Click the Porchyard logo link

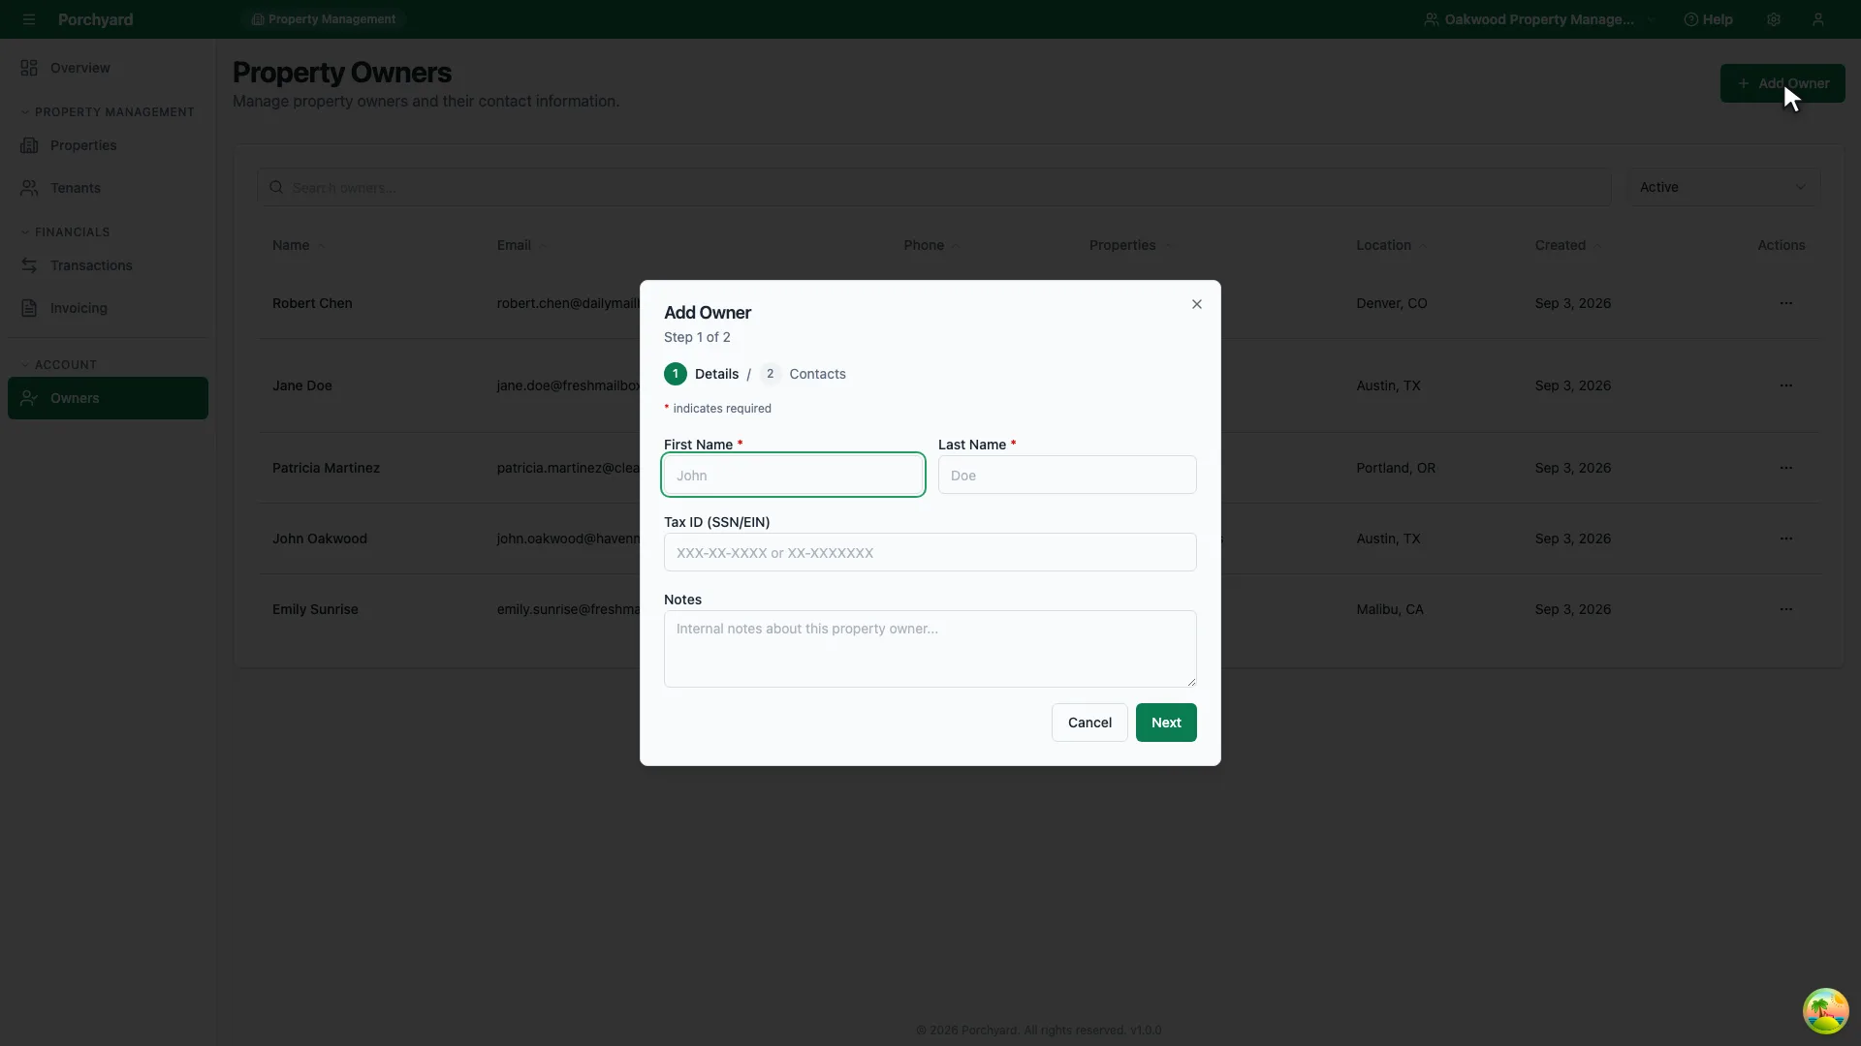(95, 19)
